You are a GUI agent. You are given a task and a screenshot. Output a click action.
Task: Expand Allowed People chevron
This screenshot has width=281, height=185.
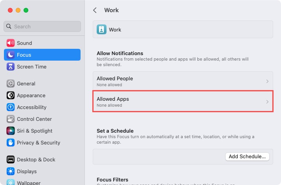(x=267, y=81)
